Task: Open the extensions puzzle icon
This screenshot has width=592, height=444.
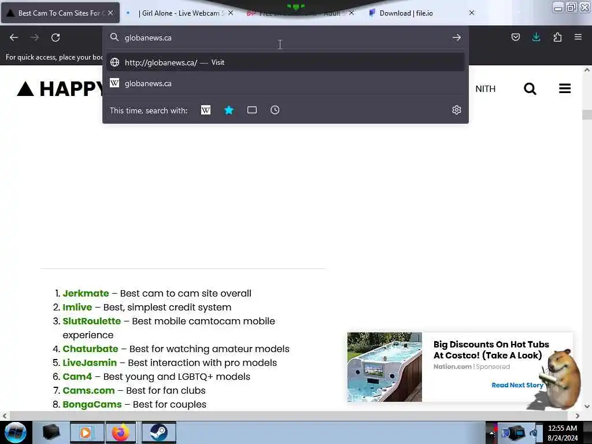Action: 557,37
